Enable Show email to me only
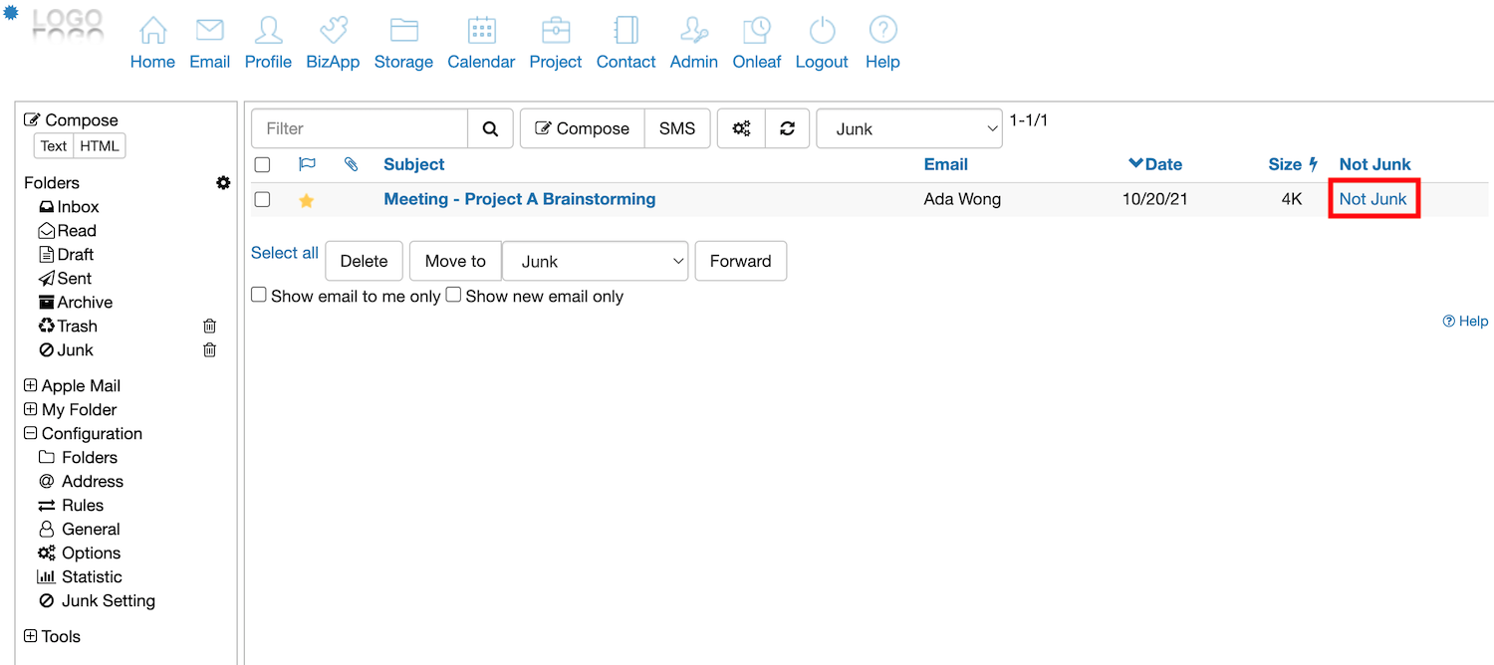1494x665 pixels. click(259, 295)
